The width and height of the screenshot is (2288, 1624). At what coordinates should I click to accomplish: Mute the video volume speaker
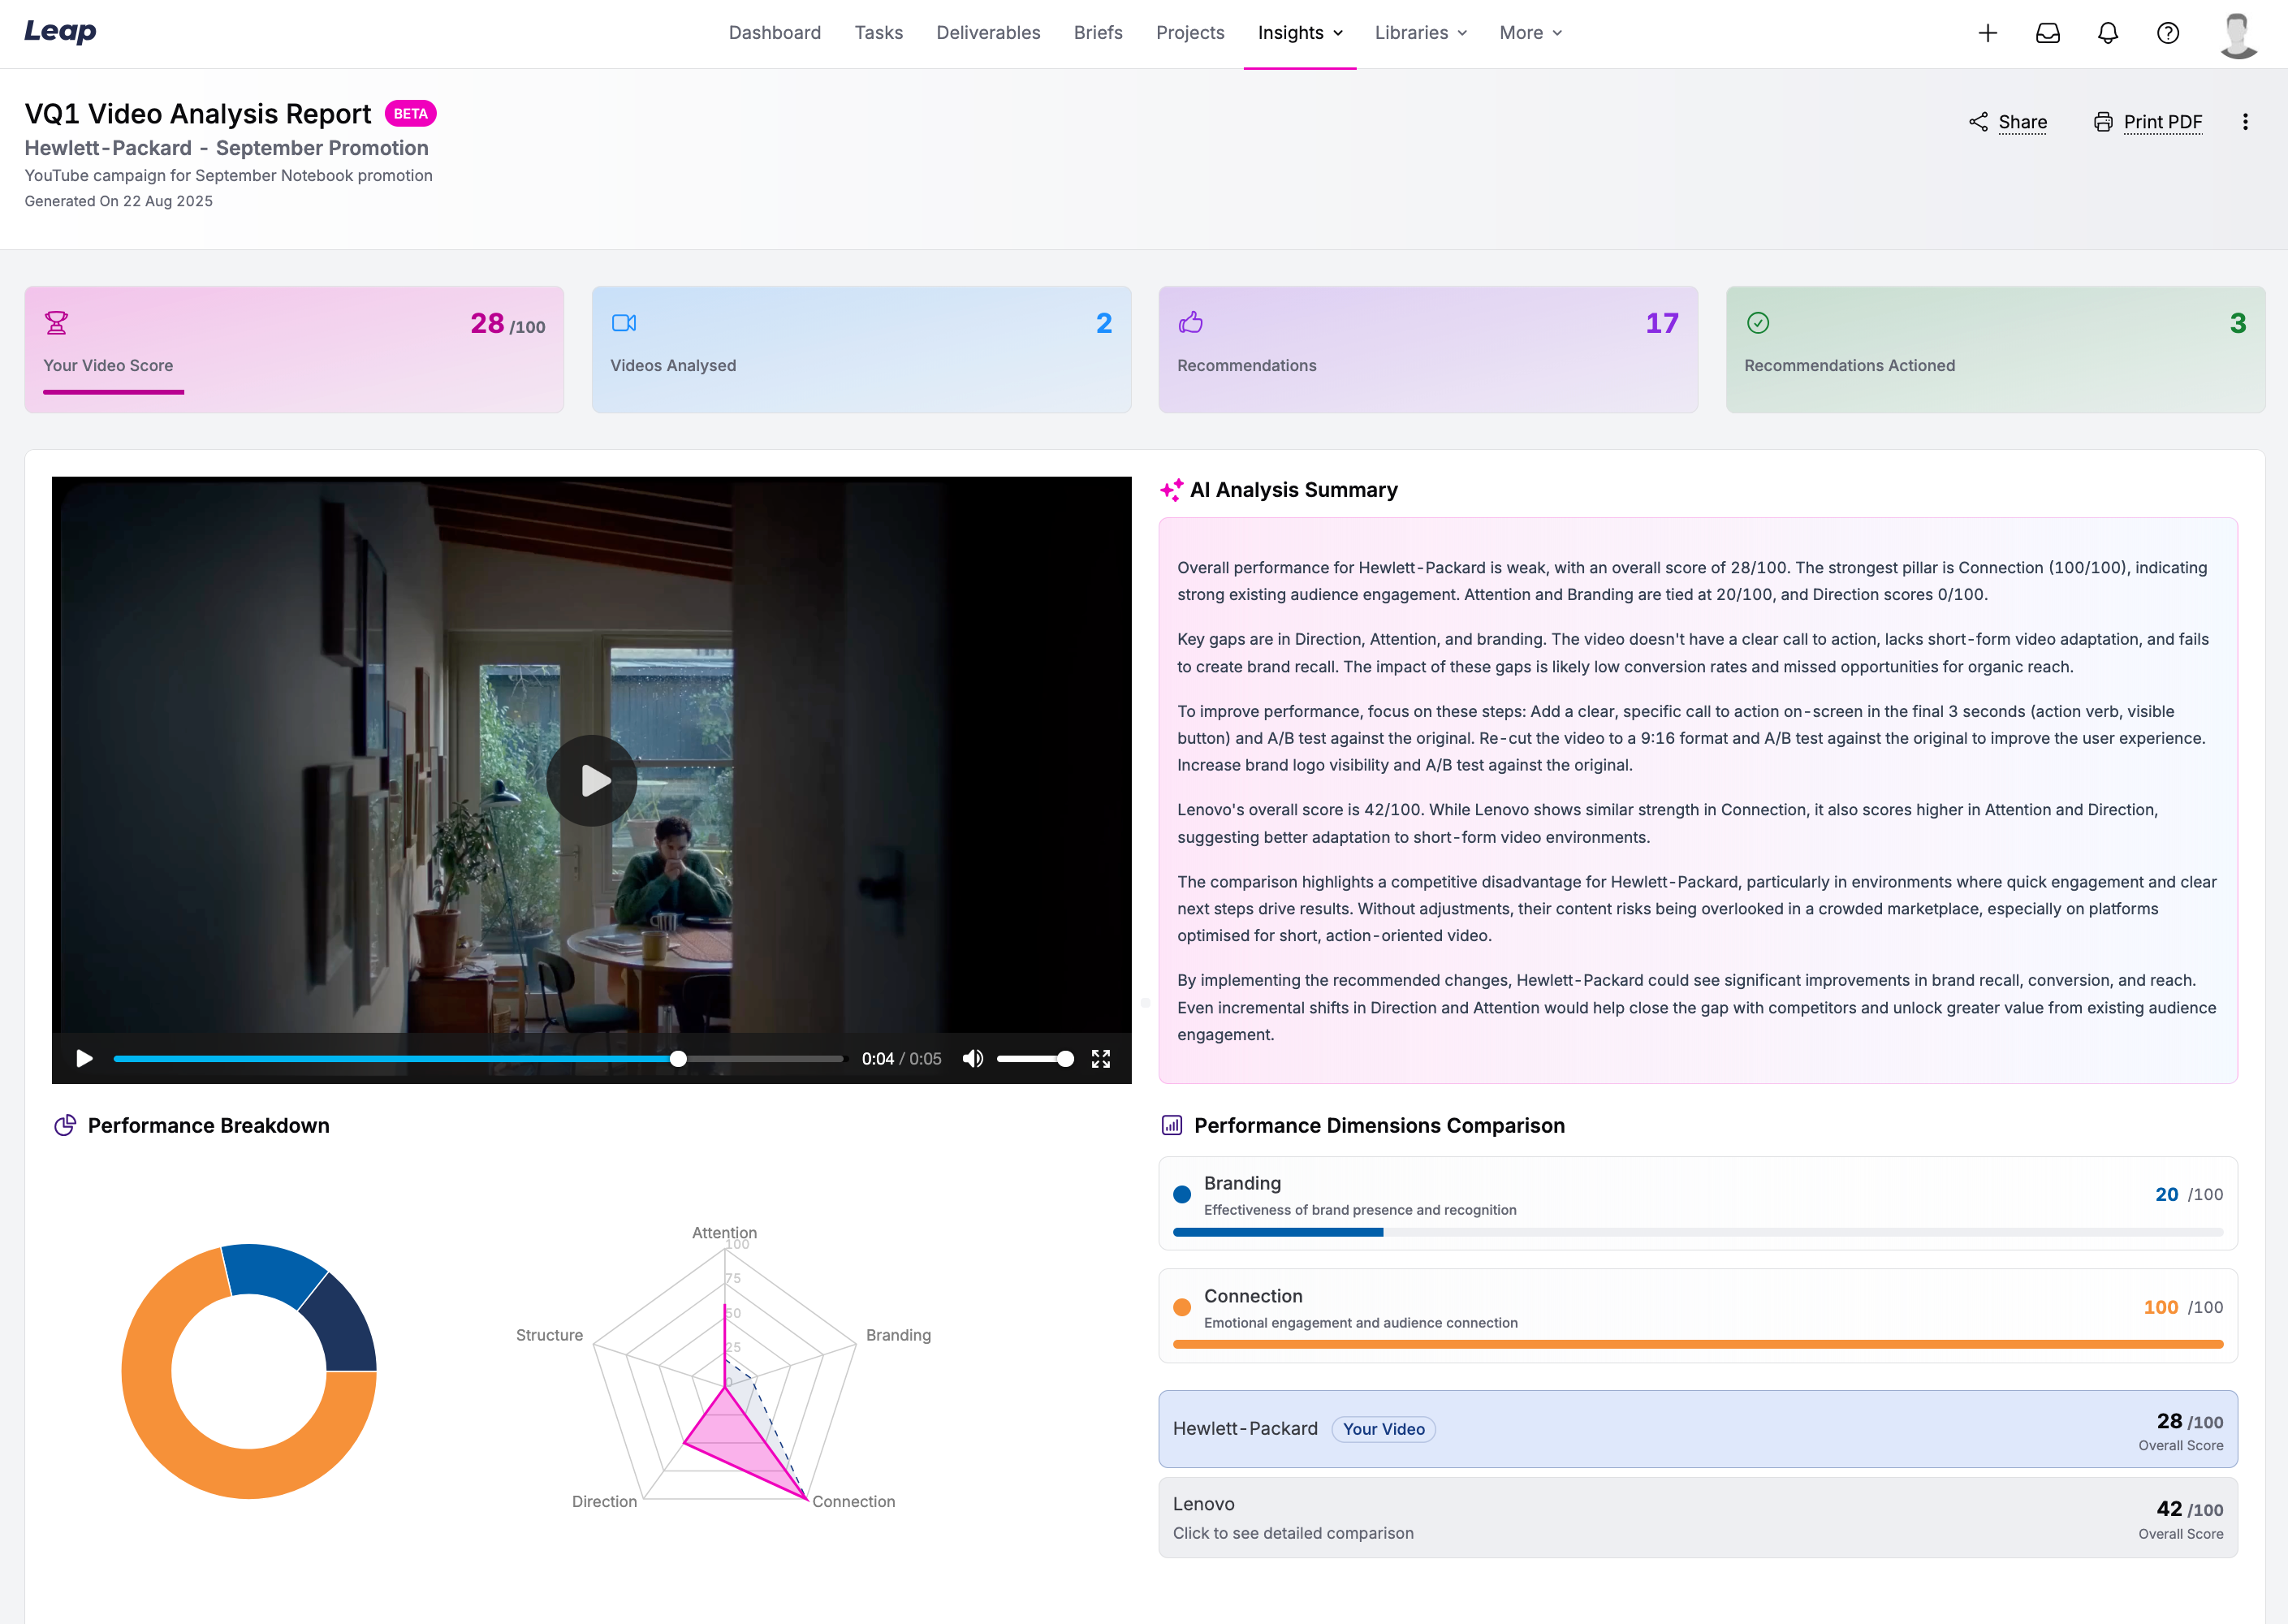(x=972, y=1059)
